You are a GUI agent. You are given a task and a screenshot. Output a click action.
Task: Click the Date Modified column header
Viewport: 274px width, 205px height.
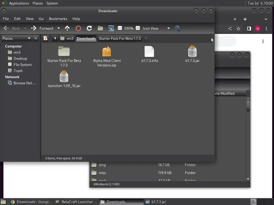pos(230,93)
